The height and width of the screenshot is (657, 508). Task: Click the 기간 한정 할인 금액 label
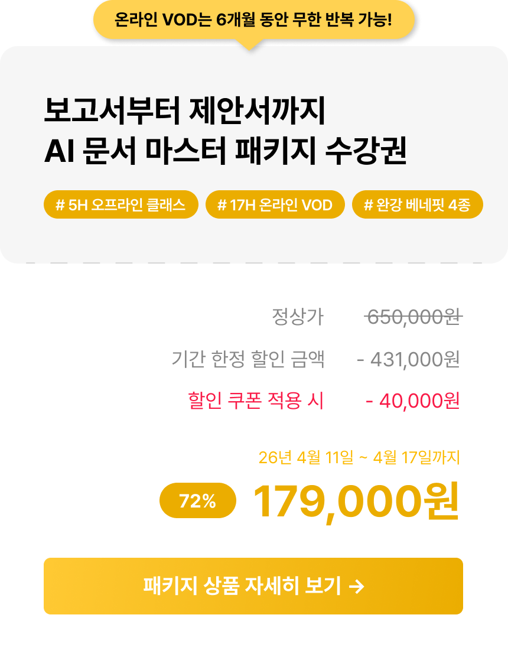coord(248,359)
